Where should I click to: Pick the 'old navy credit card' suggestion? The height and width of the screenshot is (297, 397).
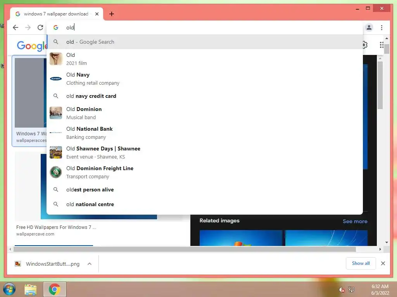click(x=205, y=96)
